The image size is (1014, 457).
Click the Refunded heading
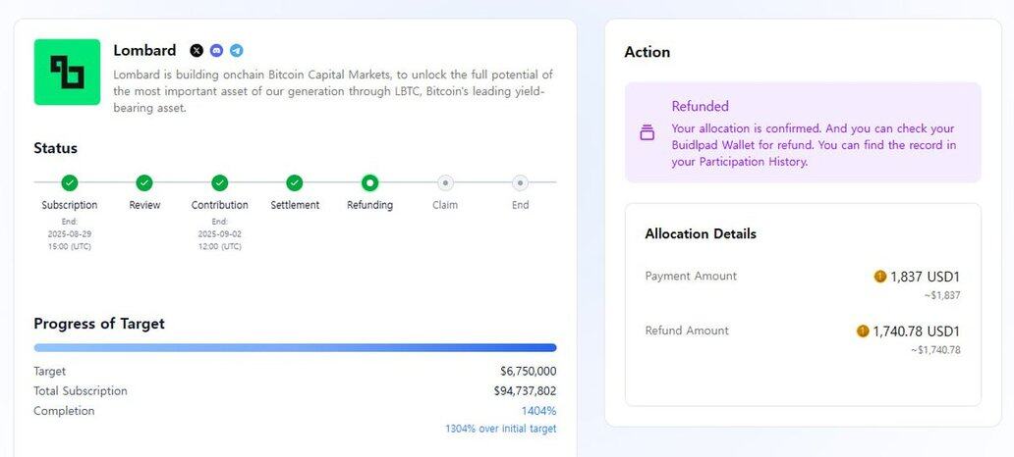[x=701, y=106]
